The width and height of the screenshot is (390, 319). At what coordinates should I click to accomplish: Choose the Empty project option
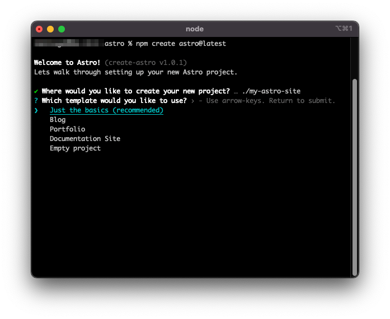point(75,148)
